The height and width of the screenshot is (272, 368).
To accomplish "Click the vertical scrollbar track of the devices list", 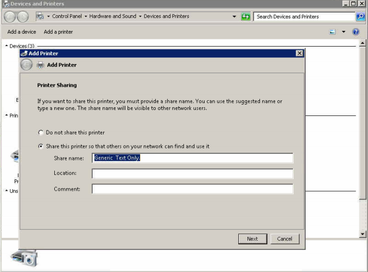I will 363,215.
